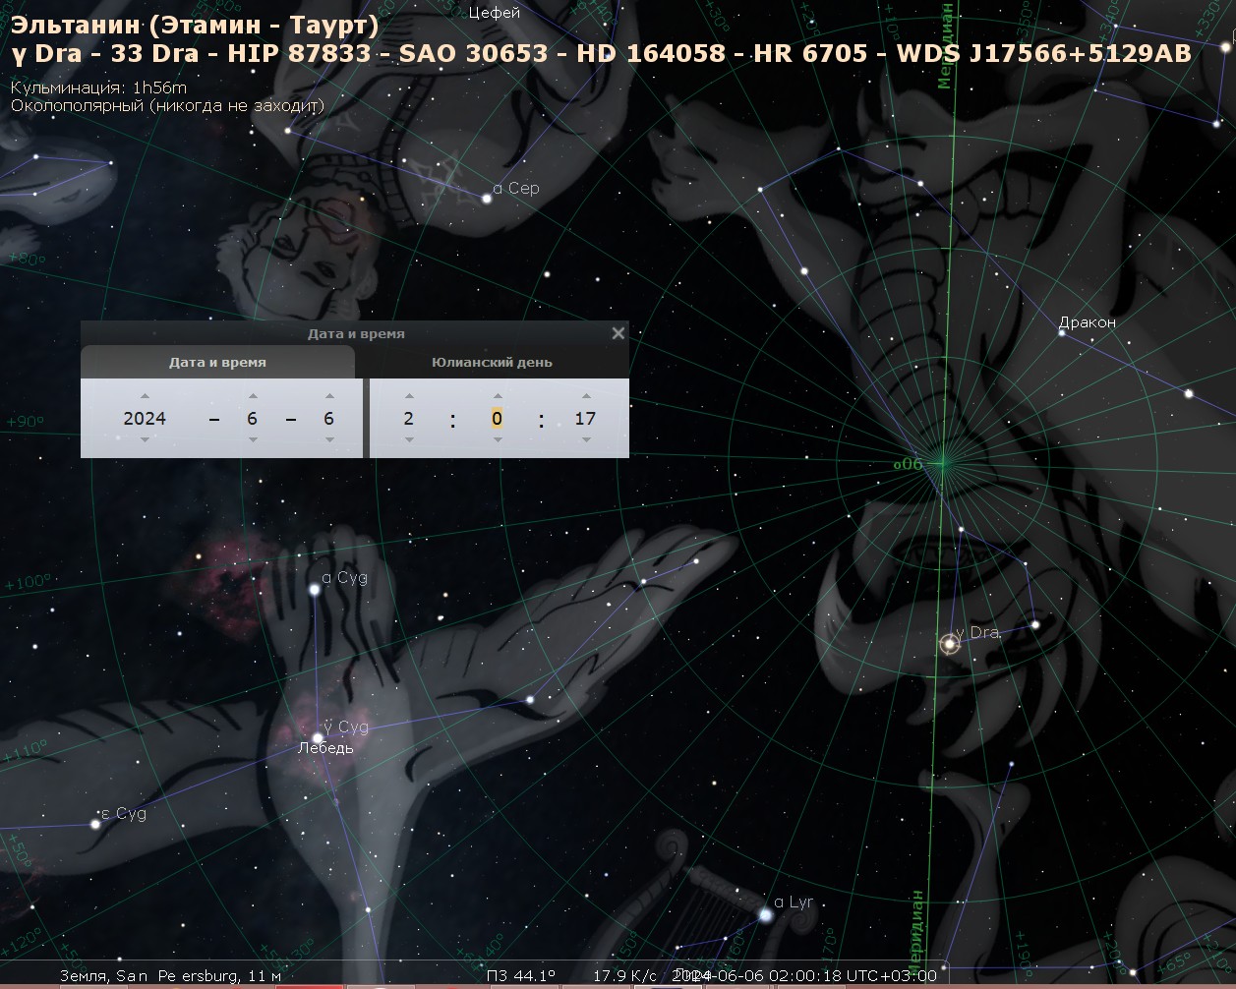Click the year field showing 2024
The image size is (1236, 989).
145,418
